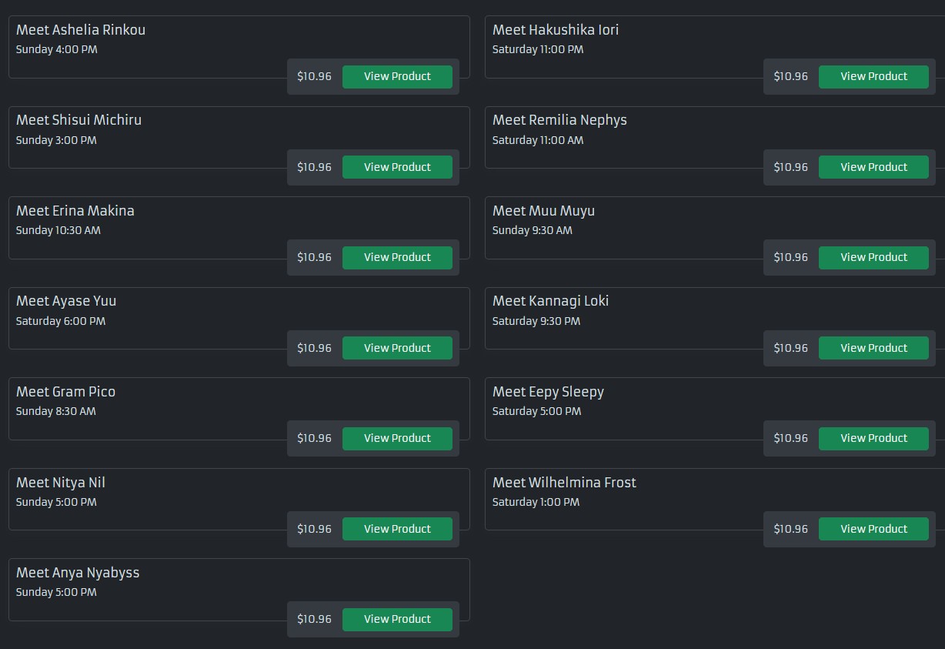Click the Meet Anya Nyabyss title
Viewport: 945px width, 649px height.
tap(78, 573)
